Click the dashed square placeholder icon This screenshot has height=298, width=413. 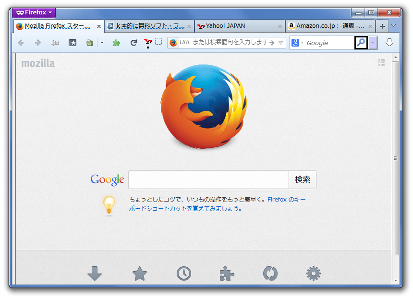tap(158, 42)
